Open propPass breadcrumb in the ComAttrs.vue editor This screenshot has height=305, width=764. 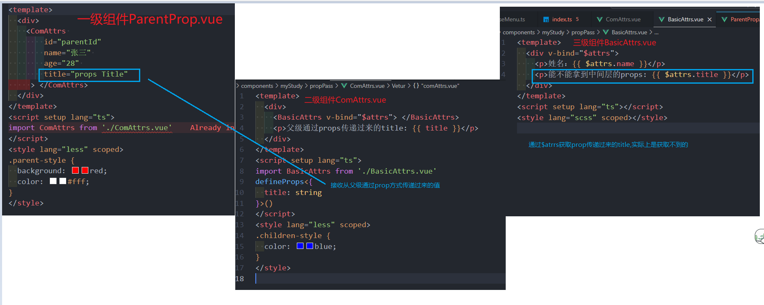(x=322, y=86)
